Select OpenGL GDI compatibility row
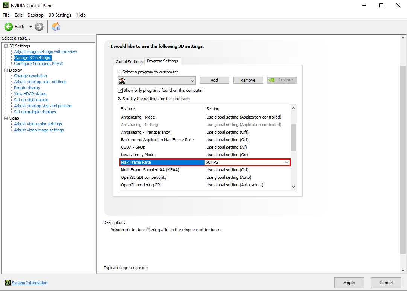Viewport: 407px width, 291px height. 204,177
